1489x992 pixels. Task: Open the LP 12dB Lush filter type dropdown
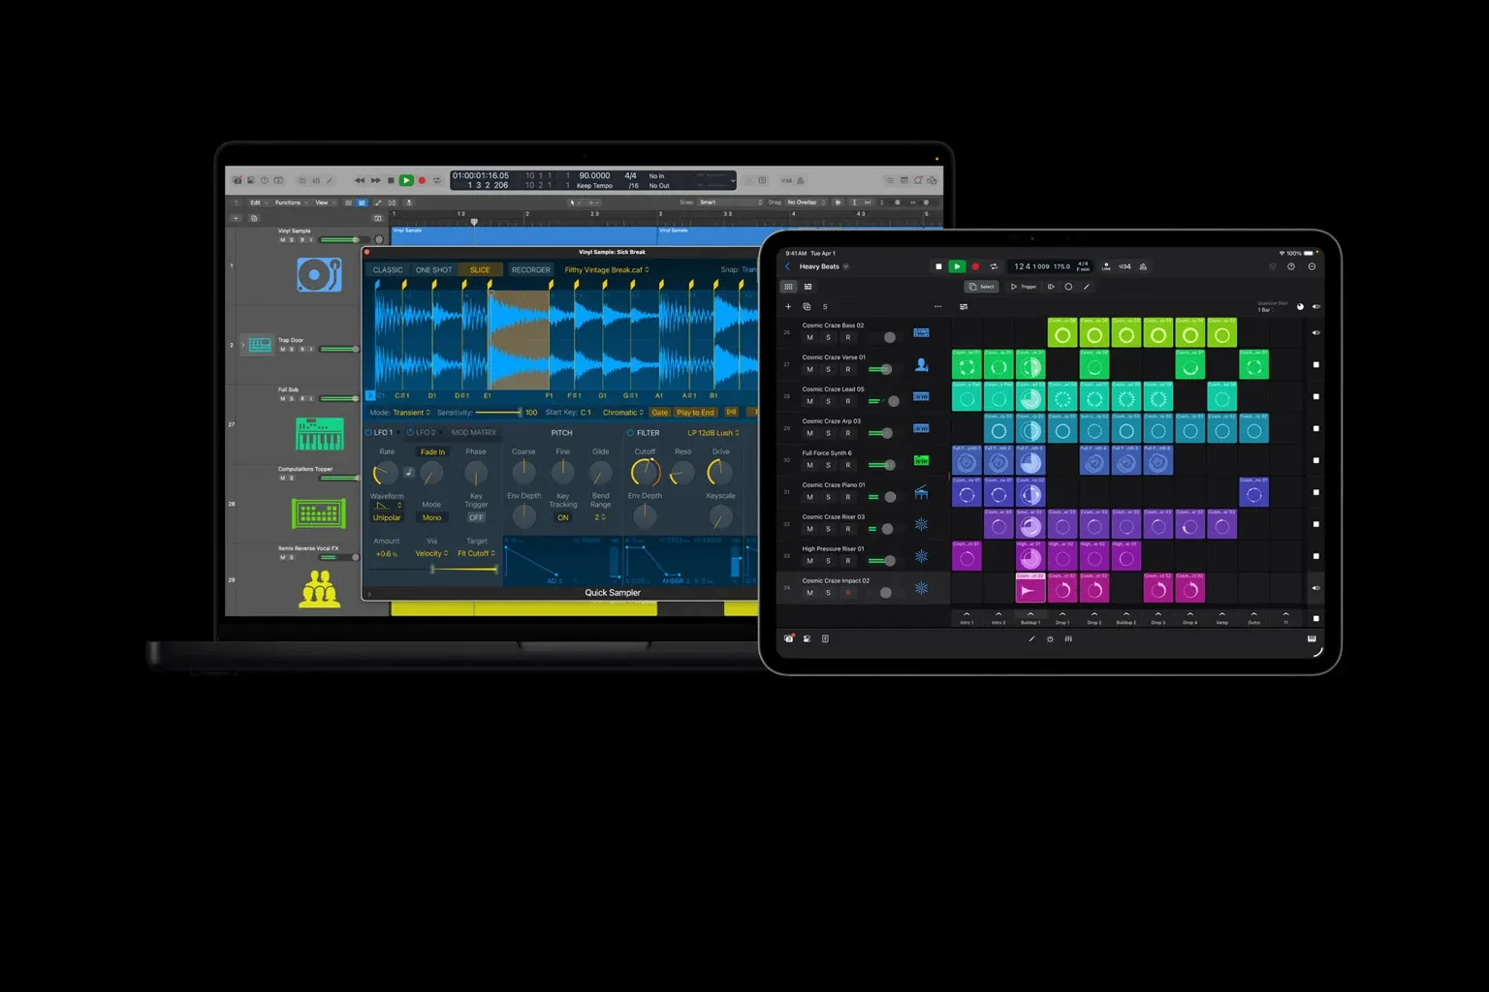point(713,433)
